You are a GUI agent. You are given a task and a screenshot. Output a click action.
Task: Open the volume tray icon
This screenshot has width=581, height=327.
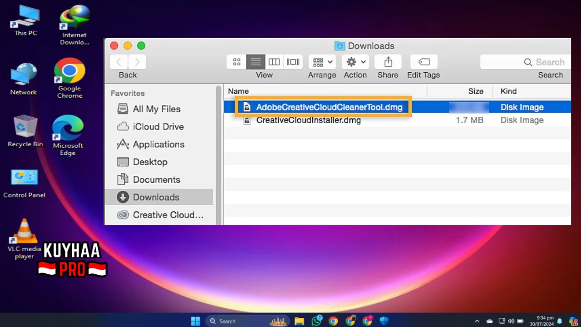(x=511, y=321)
